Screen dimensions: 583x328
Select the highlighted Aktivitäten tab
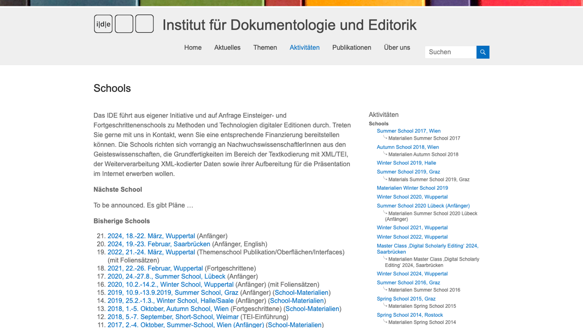305,47
